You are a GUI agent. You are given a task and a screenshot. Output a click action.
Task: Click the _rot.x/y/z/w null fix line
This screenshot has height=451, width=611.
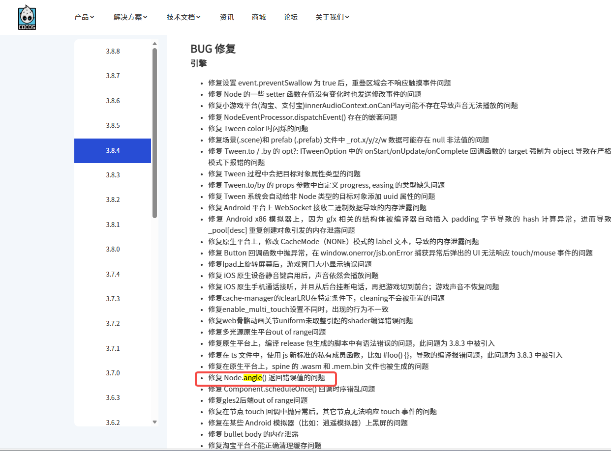[x=349, y=140]
